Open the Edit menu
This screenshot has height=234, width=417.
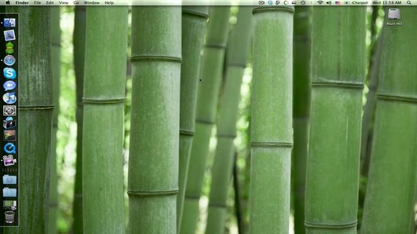50,3
